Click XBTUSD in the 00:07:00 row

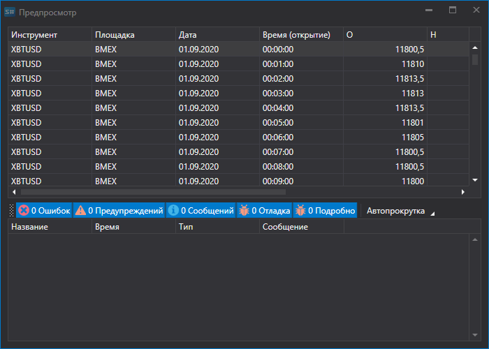click(x=50, y=151)
